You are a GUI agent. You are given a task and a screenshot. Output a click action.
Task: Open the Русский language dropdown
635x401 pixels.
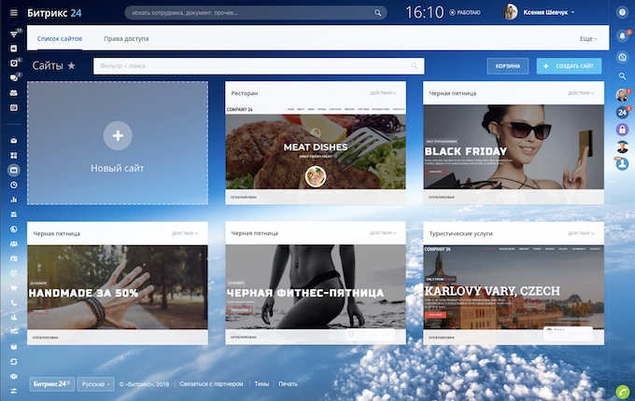pos(96,383)
